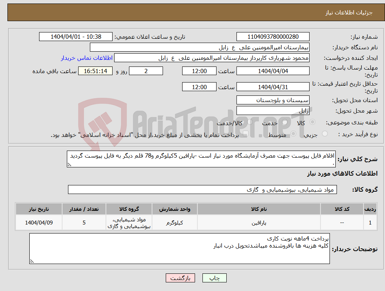385x291 pixels.
Task: Click the announcement date field 1404/04/01 - 10:38
Action: click(75, 37)
